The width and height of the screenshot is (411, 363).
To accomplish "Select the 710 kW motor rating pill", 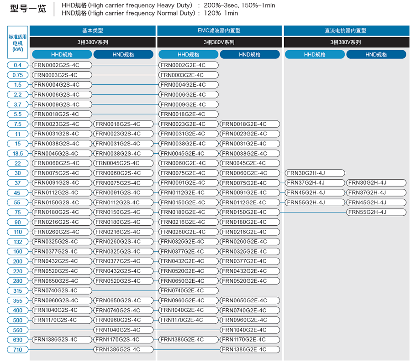I will [x=18, y=350].
